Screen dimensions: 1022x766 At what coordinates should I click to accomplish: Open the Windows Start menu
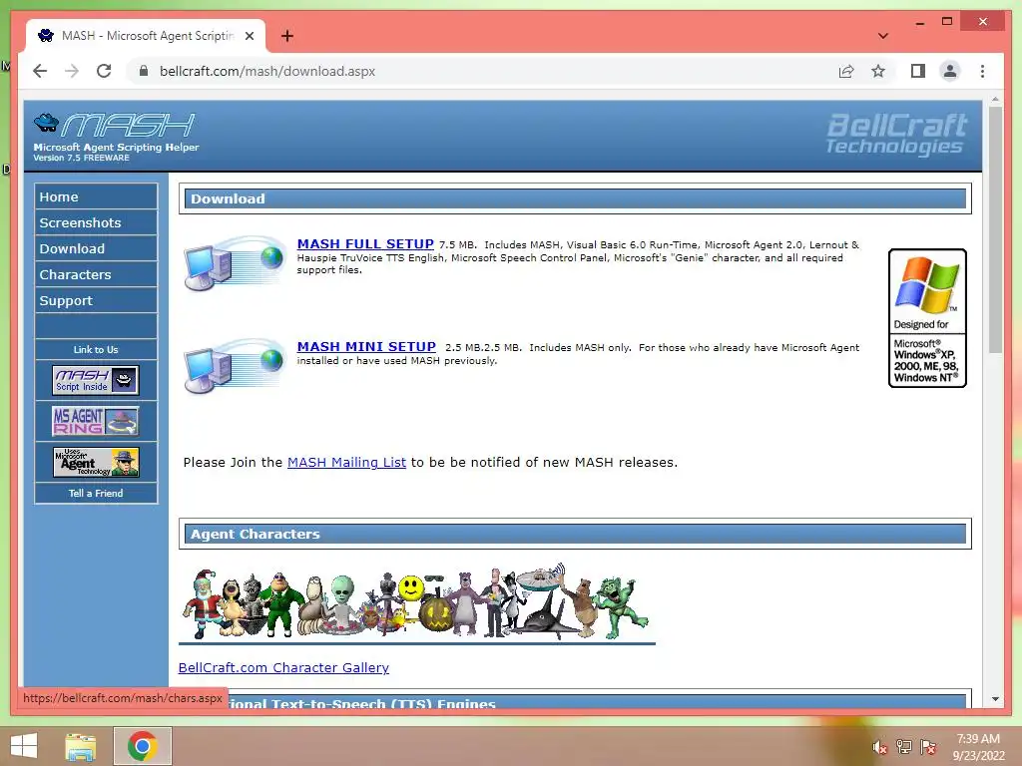24,746
